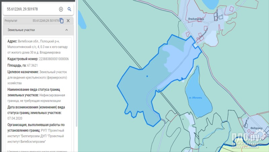Click the Земельные участки section header
The image size is (269, 152).
21,30
